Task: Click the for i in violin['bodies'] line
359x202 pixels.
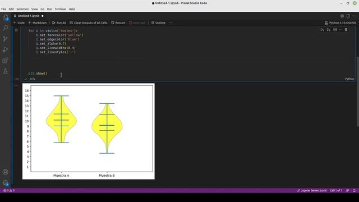Action: click(53, 31)
